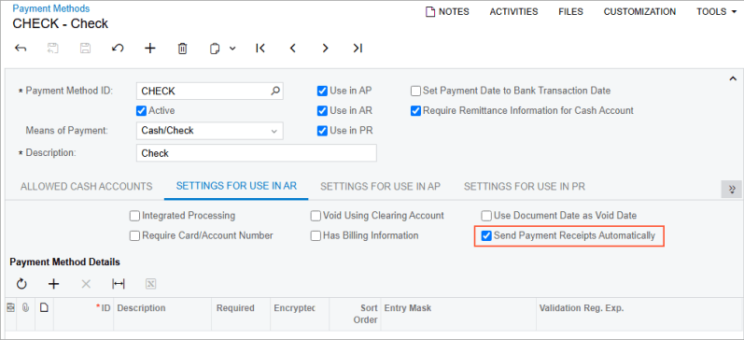Enable Use Document Date as Void Date
Screen dimensions: 744x340
(x=486, y=216)
